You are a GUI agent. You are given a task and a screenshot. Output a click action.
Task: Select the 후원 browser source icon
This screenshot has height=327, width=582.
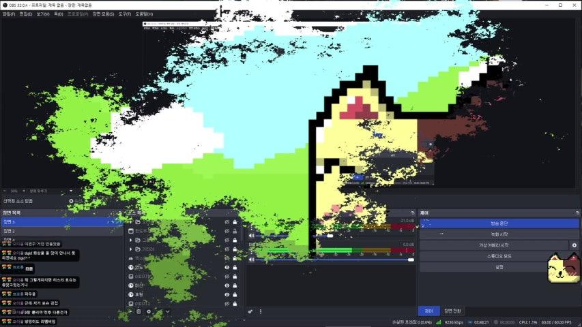tap(130, 294)
